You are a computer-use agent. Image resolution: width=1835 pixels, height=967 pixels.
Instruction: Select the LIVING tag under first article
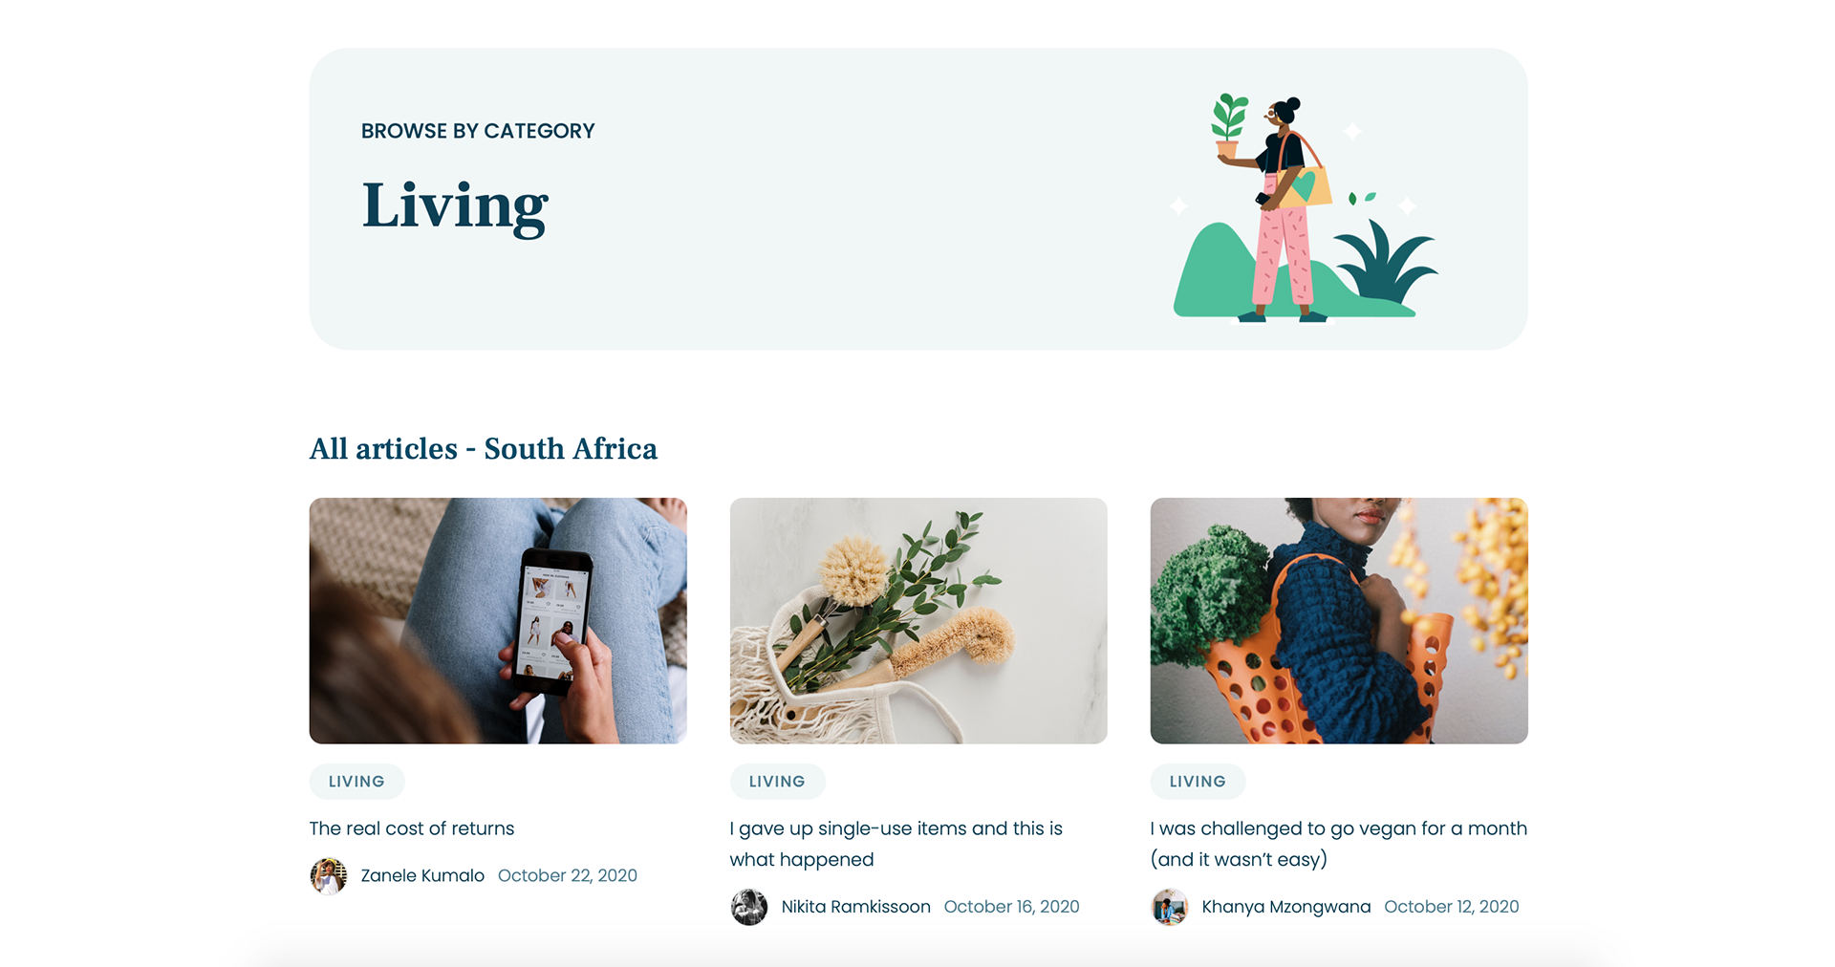click(356, 782)
